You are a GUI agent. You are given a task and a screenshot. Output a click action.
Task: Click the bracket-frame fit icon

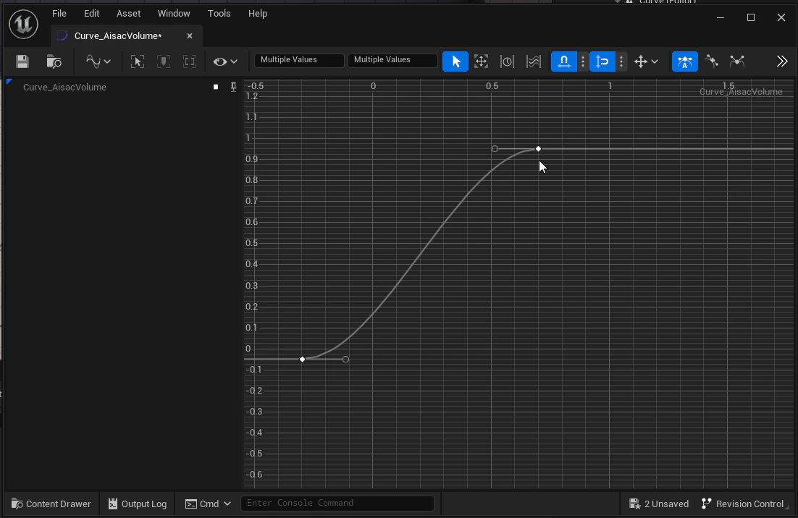pos(190,61)
